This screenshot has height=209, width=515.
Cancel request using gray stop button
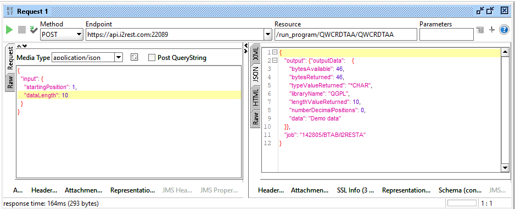21,30
